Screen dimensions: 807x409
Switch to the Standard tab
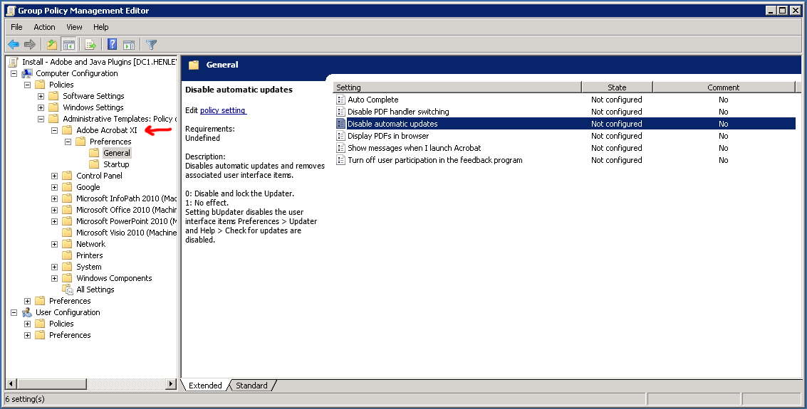(x=251, y=386)
